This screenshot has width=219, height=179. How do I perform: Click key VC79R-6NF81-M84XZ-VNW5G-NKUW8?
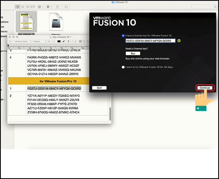pyautogui.click(x=54, y=70)
